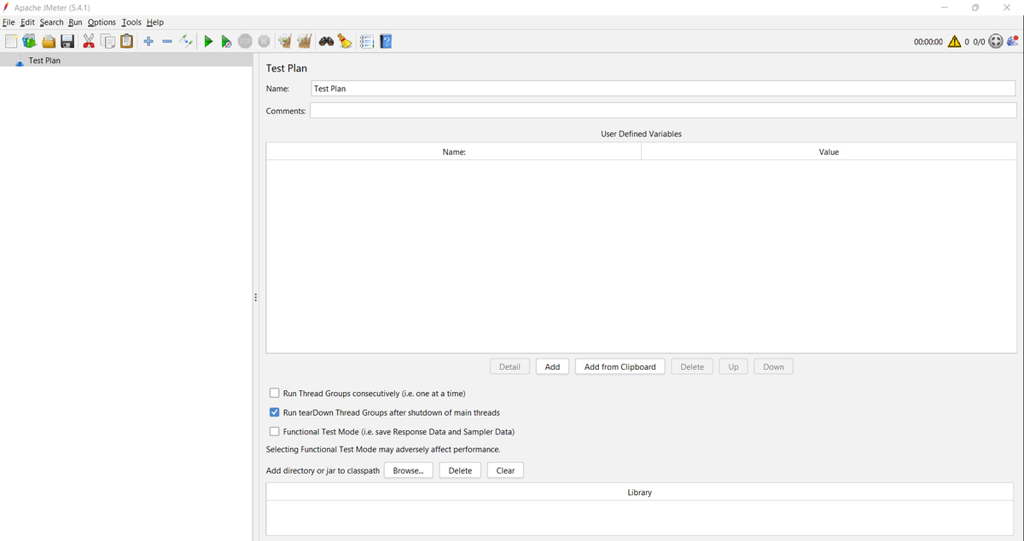Open the Tools menu
The height and width of the screenshot is (541, 1024).
[x=131, y=22]
